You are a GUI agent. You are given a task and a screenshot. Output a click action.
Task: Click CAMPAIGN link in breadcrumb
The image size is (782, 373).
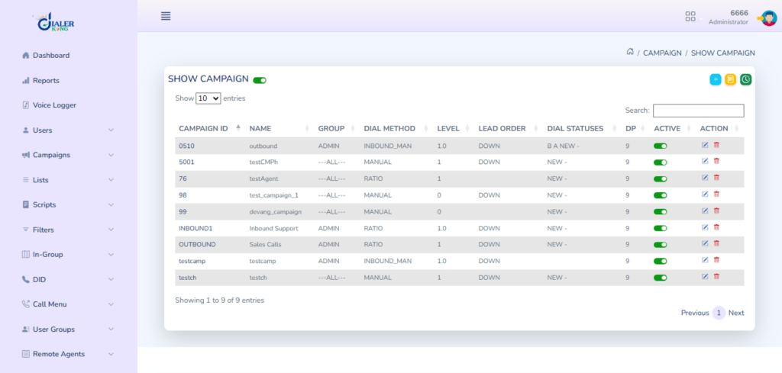(662, 53)
